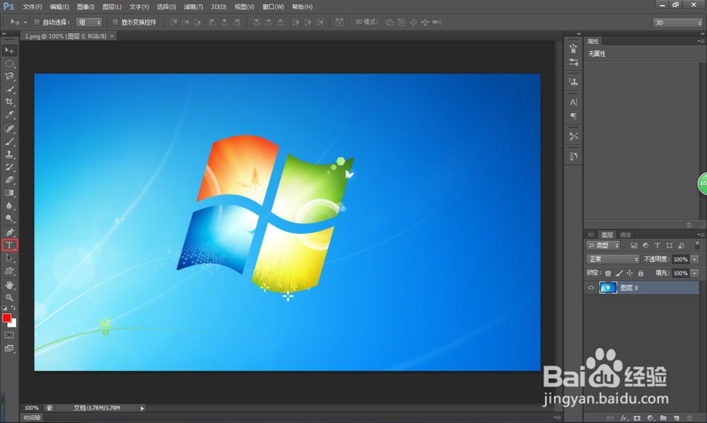Viewport: 707px width, 423px height.
Task: Select the Hand tool
Action: (x=9, y=285)
